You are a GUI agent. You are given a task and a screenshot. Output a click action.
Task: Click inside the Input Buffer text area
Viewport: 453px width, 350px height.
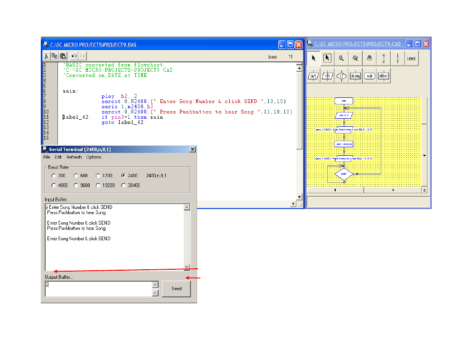pos(114,237)
